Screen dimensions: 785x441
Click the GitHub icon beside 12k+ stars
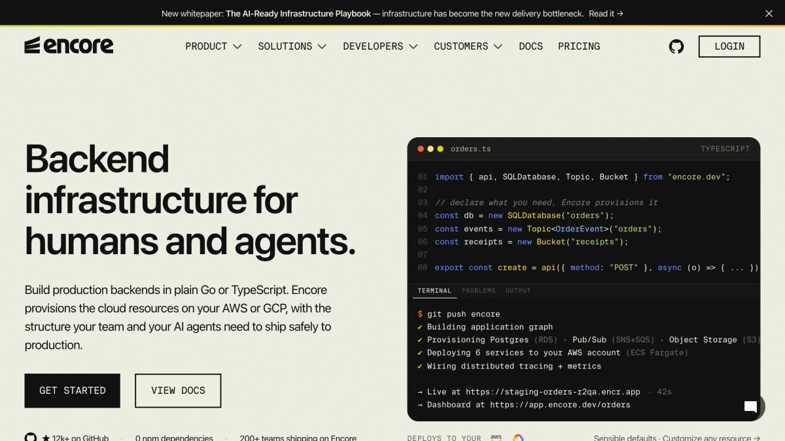(31, 438)
